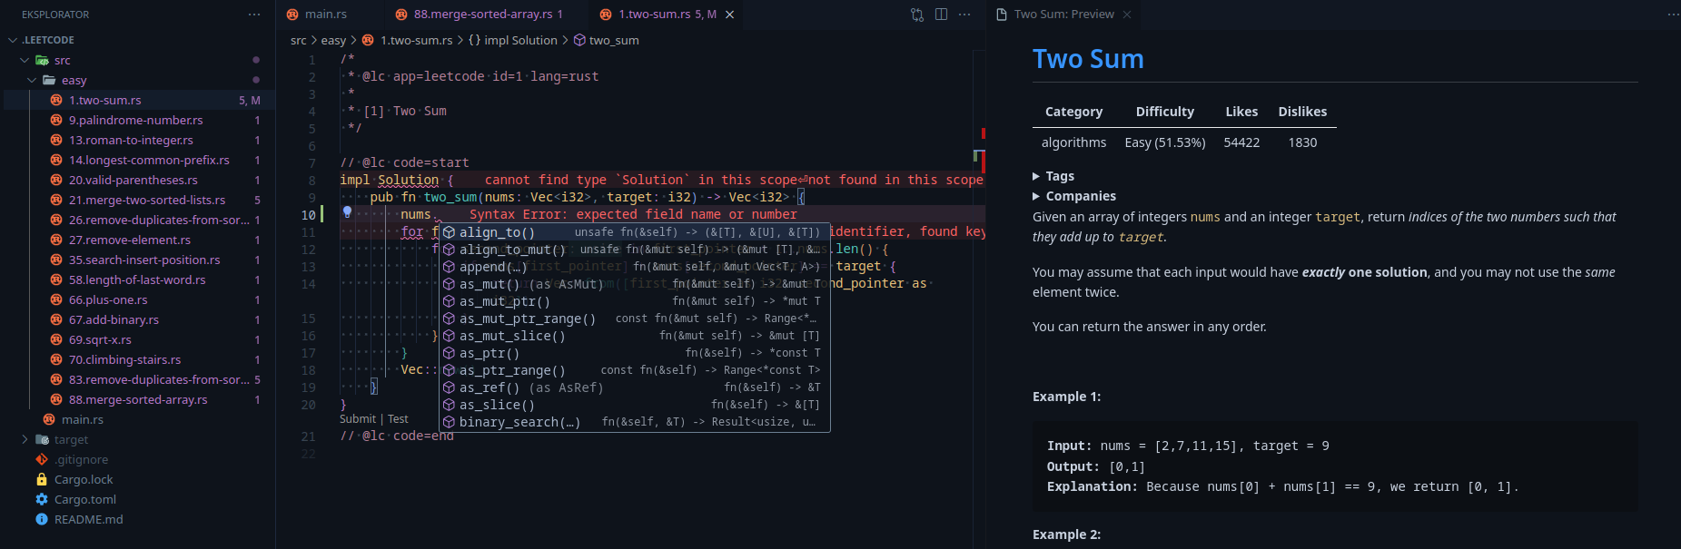Open 88.merge-sorted-array.rs in file tree
Screen dimensions: 1681x549
(x=138, y=399)
